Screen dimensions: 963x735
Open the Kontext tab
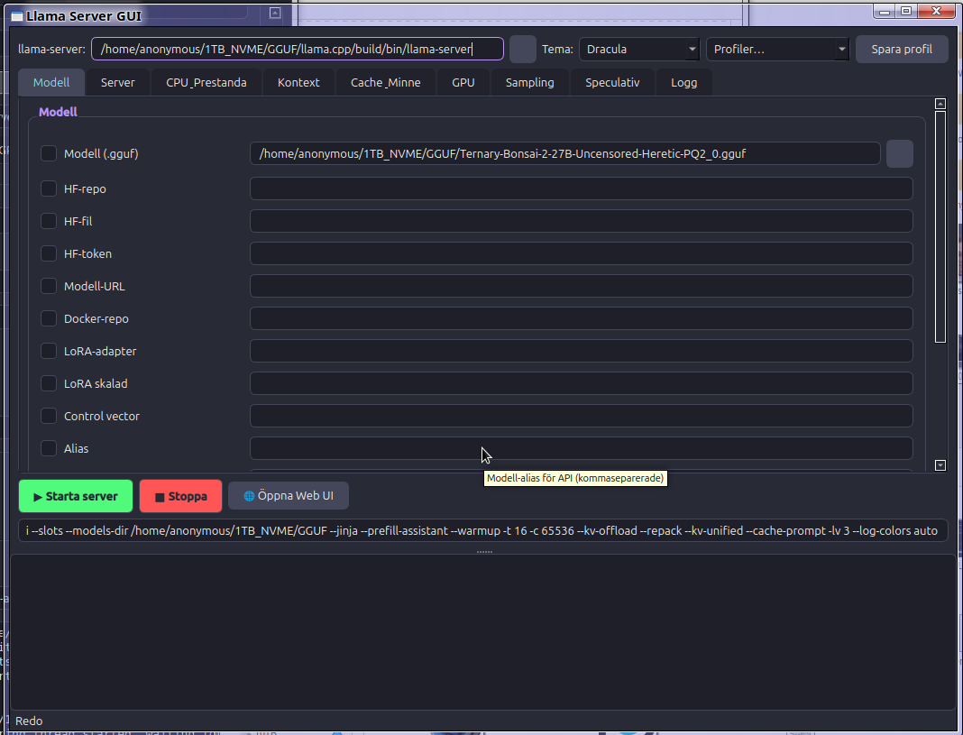click(x=298, y=82)
